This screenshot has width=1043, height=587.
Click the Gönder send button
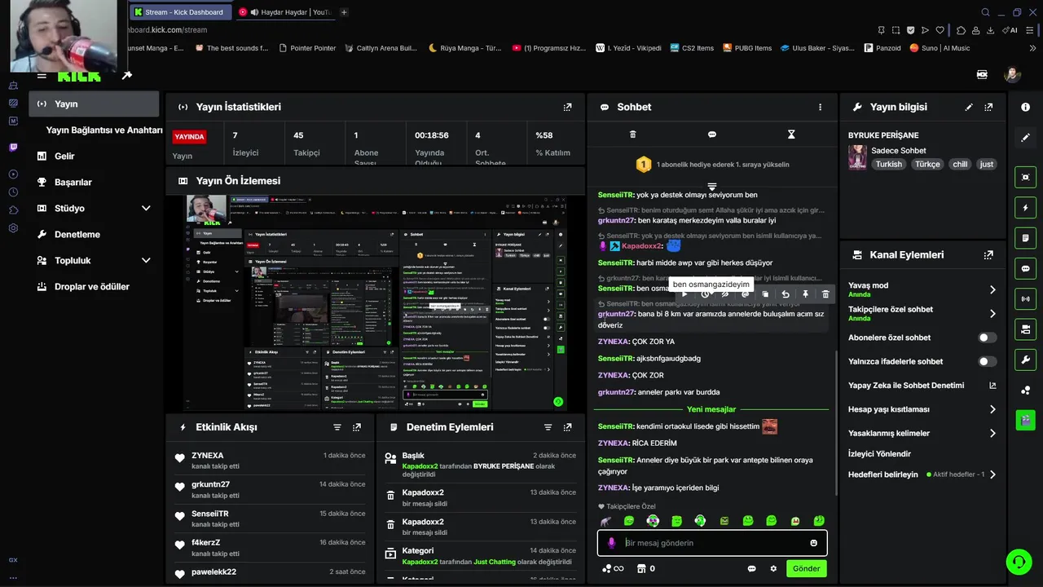pyautogui.click(x=806, y=569)
